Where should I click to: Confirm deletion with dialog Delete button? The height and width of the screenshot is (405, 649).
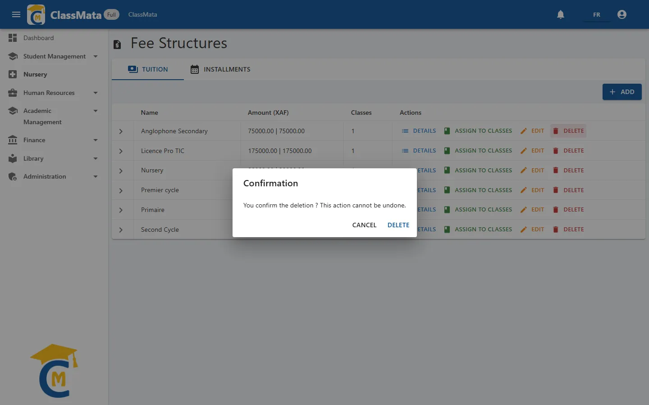398,225
